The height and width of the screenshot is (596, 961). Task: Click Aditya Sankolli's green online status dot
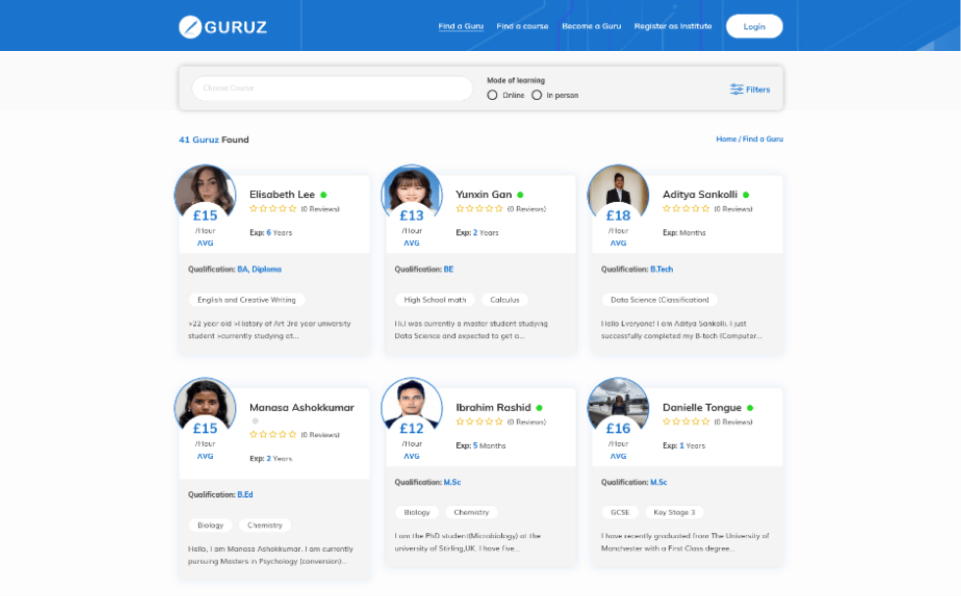tap(745, 195)
